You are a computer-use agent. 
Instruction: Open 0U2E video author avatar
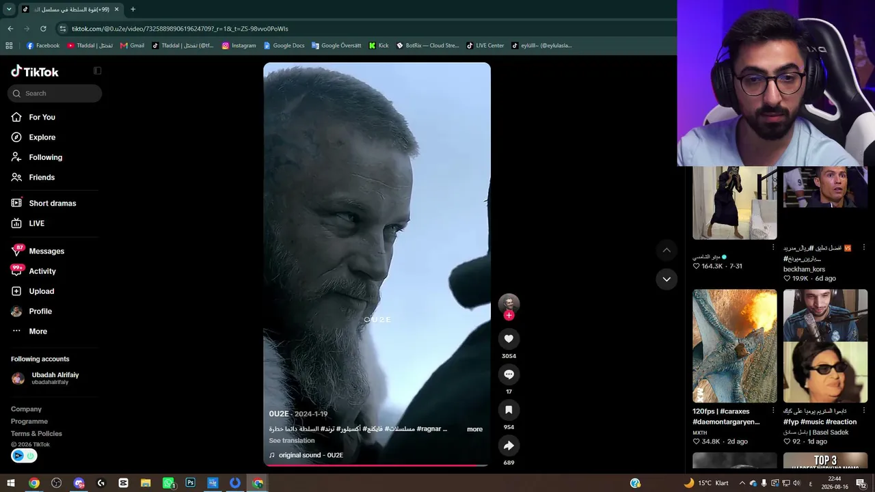tap(509, 304)
